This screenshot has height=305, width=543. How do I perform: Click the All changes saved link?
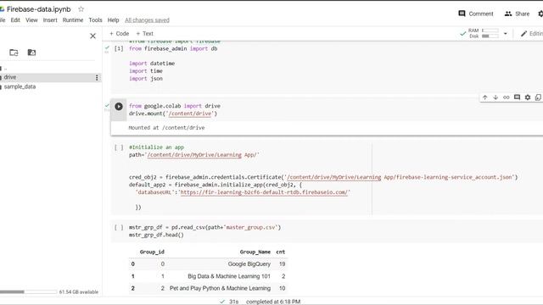[147, 20]
